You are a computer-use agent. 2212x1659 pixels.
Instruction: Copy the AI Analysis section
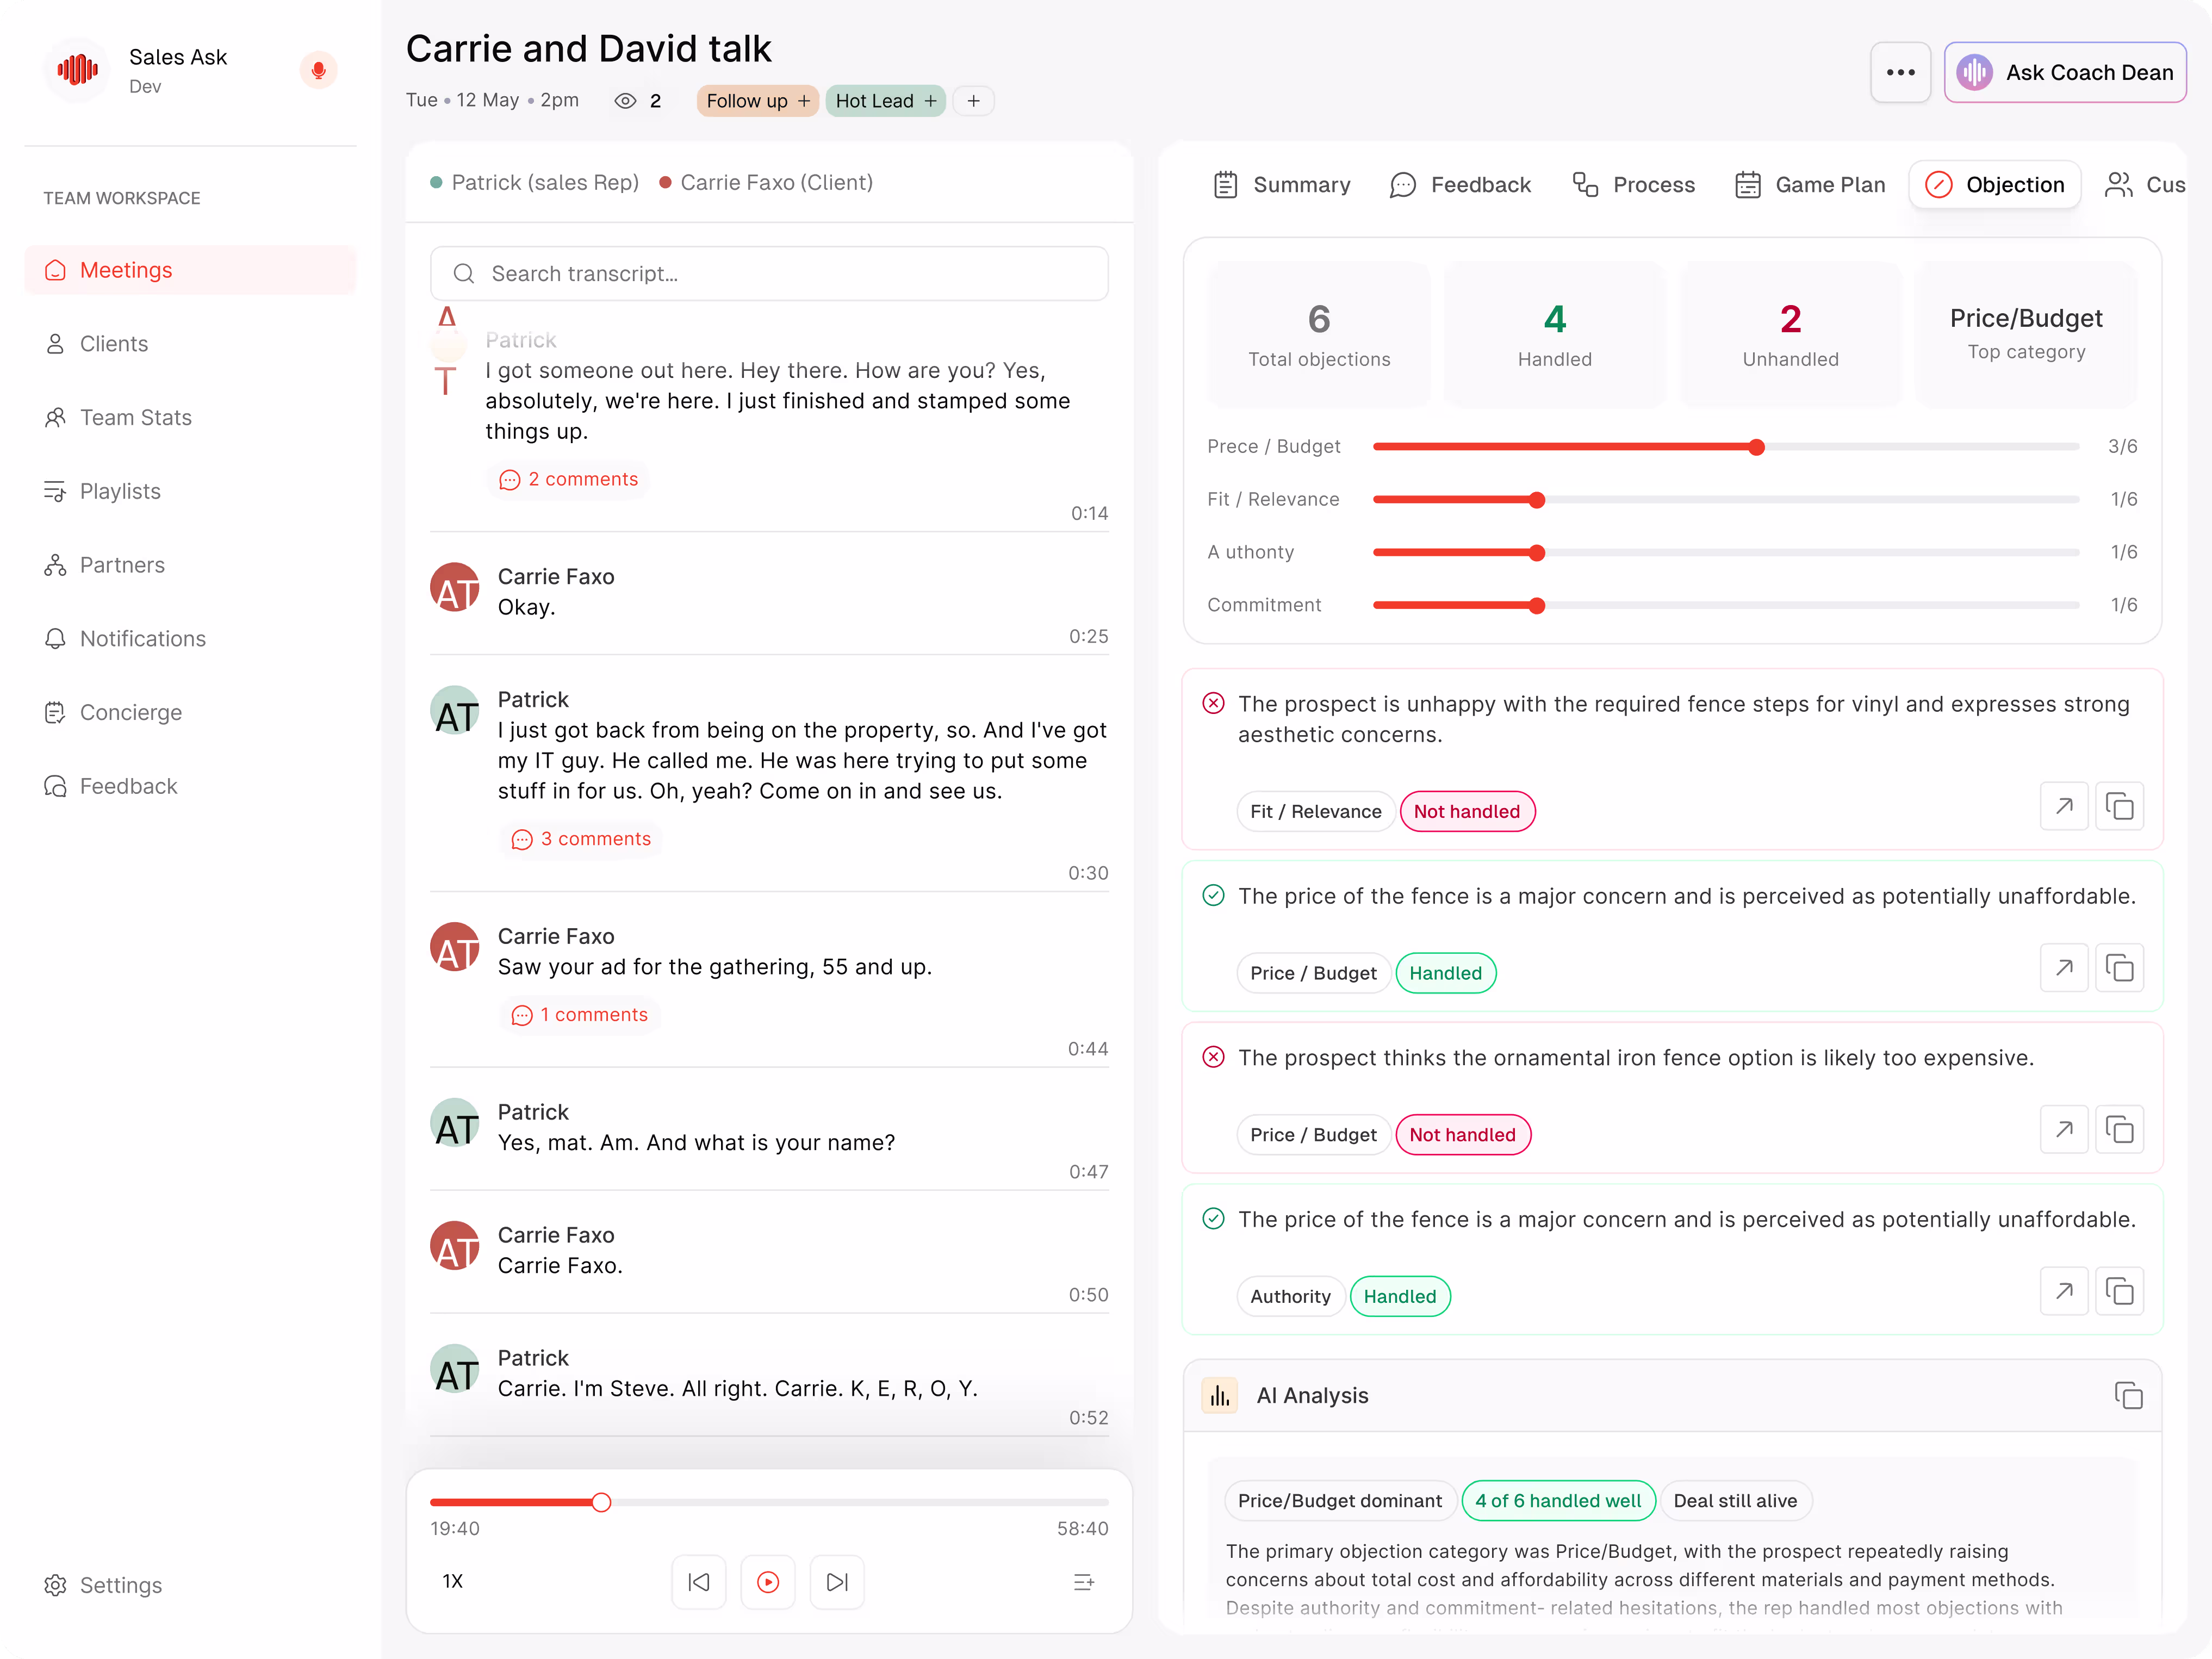2128,1395
